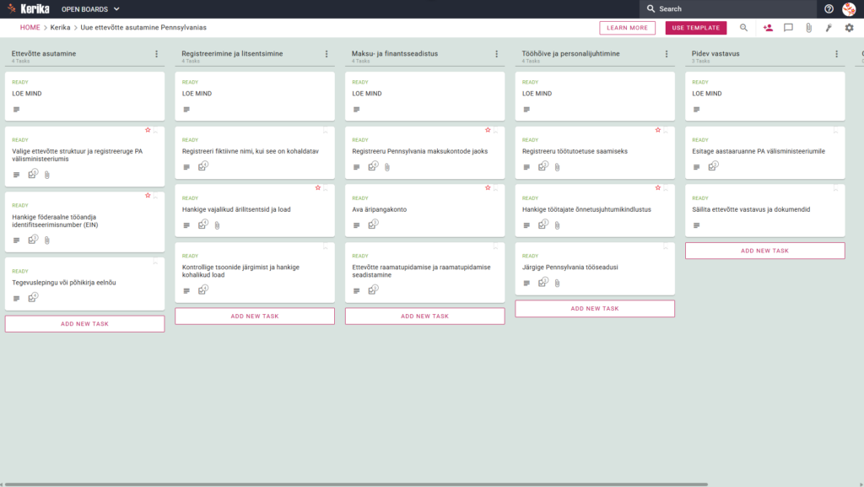864x487 pixels.
Task: Open the board settings gear icon
Action: tap(849, 28)
